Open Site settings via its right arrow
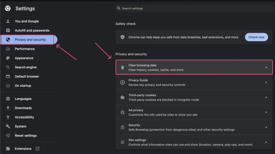The height and width of the screenshot is (154, 275). (x=266, y=142)
